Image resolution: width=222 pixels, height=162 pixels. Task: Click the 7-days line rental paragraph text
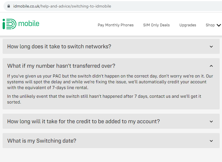coord(110,82)
